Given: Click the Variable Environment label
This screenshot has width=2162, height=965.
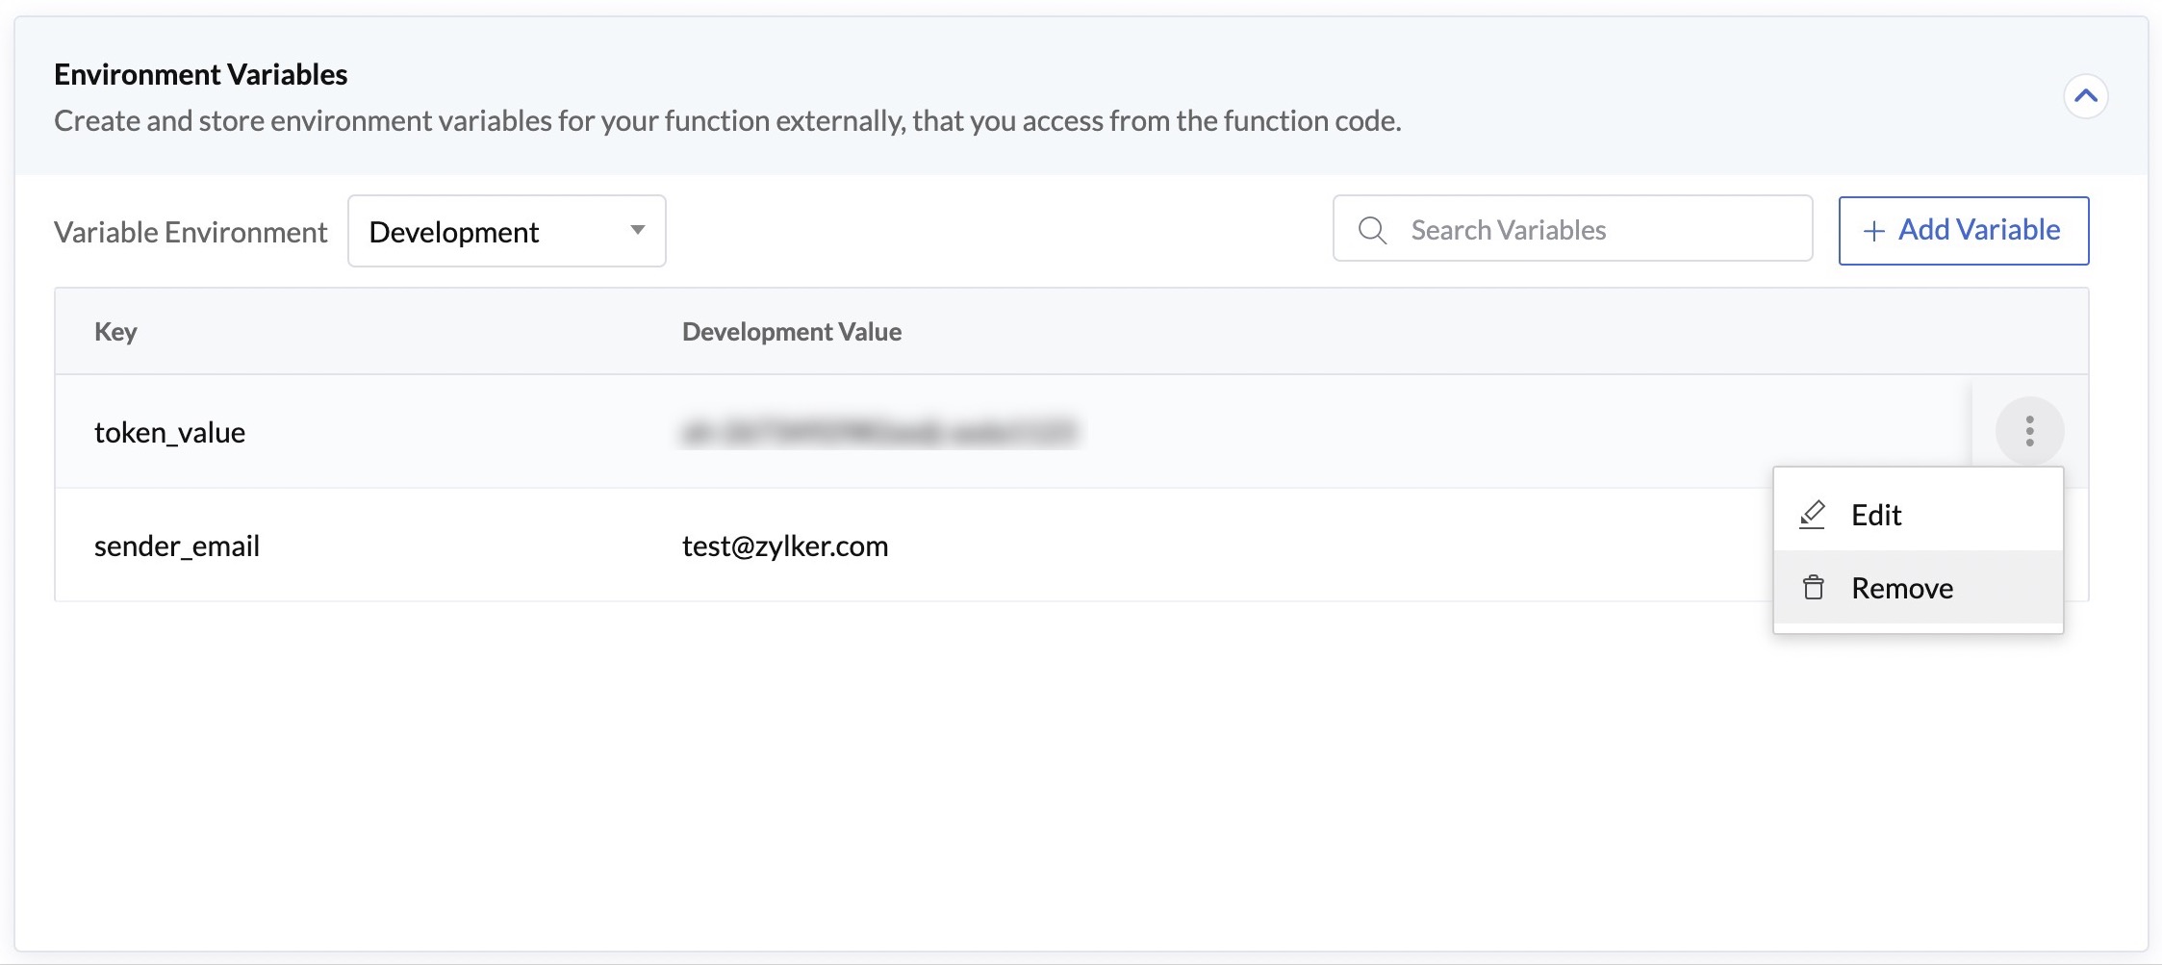Looking at the screenshot, I should 191,231.
